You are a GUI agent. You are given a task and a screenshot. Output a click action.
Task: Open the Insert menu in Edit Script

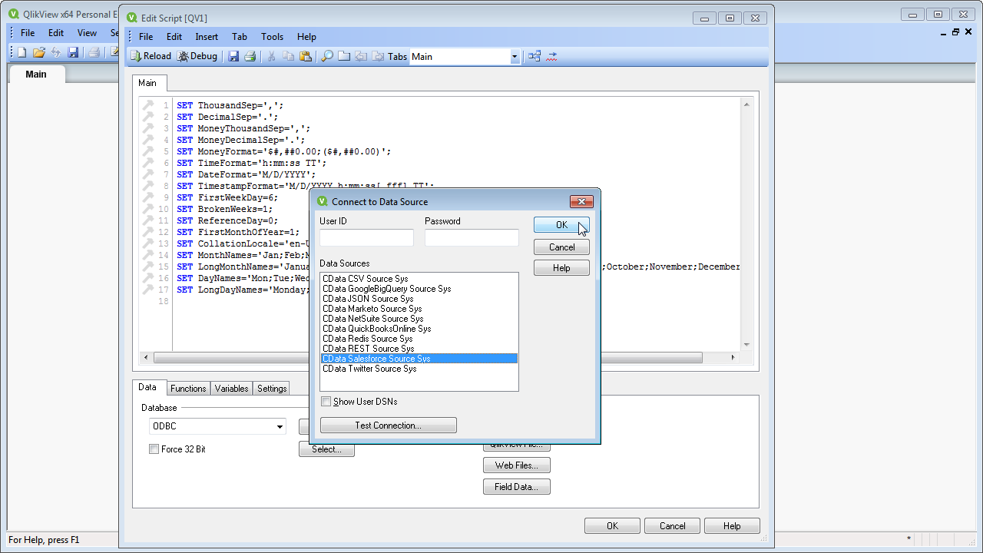click(206, 37)
